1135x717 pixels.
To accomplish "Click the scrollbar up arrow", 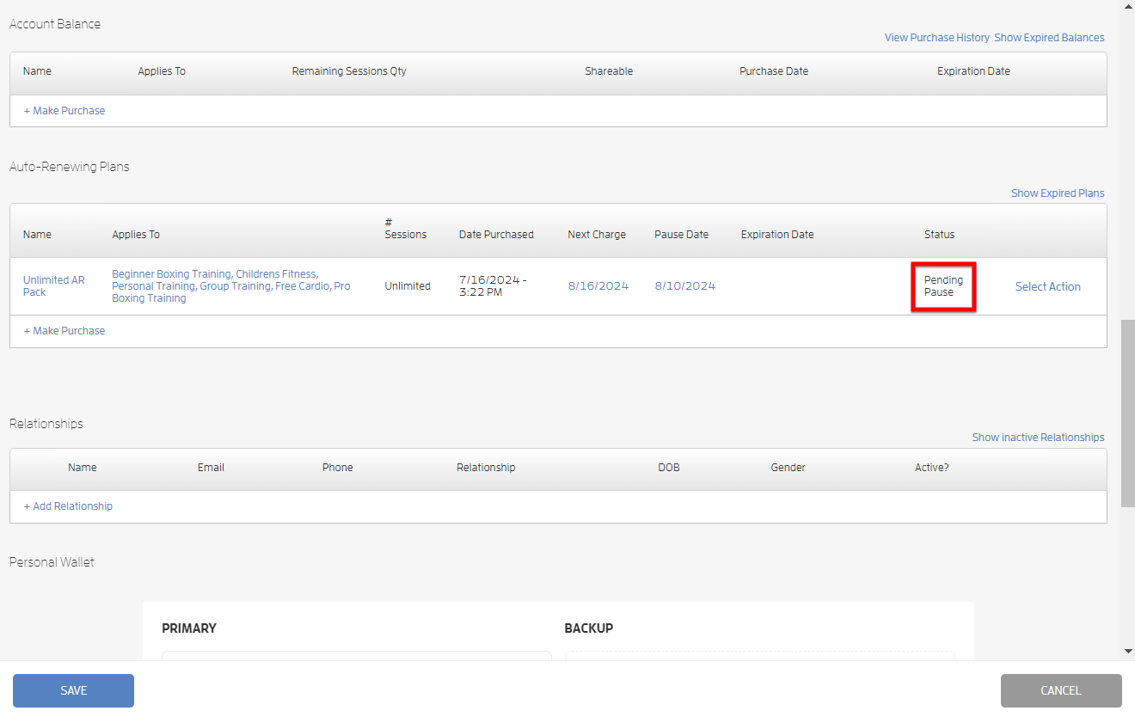I will tap(1127, 7).
